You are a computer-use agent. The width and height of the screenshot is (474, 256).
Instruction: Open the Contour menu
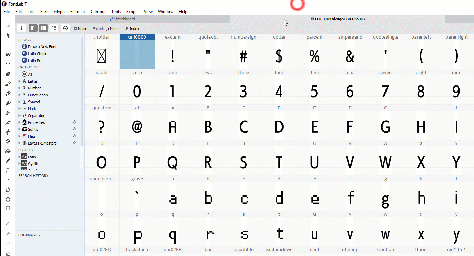(x=98, y=12)
